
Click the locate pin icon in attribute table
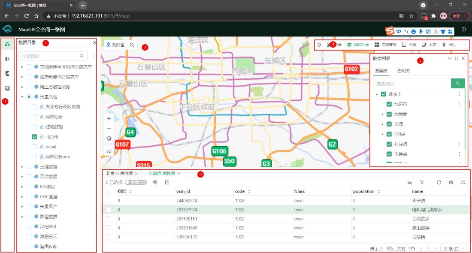pyautogui.click(x=155, y=182)
